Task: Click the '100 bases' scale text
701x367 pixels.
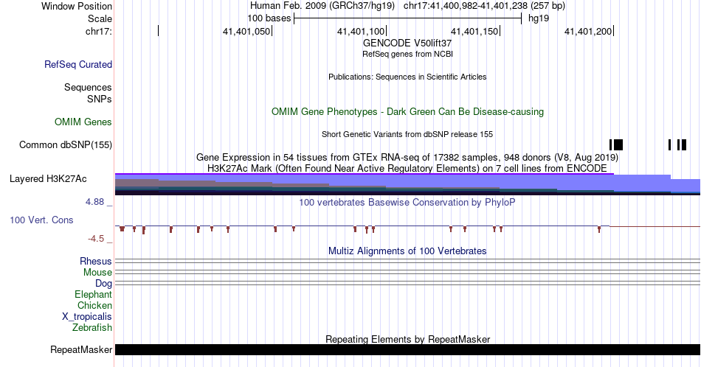Action: click(x=269, y=18)
